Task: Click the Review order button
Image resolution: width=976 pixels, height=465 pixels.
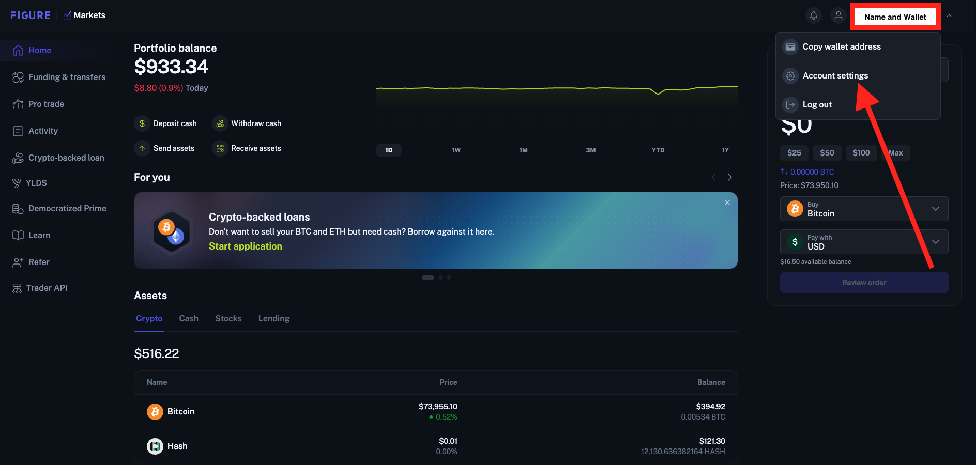Action: 864,283
